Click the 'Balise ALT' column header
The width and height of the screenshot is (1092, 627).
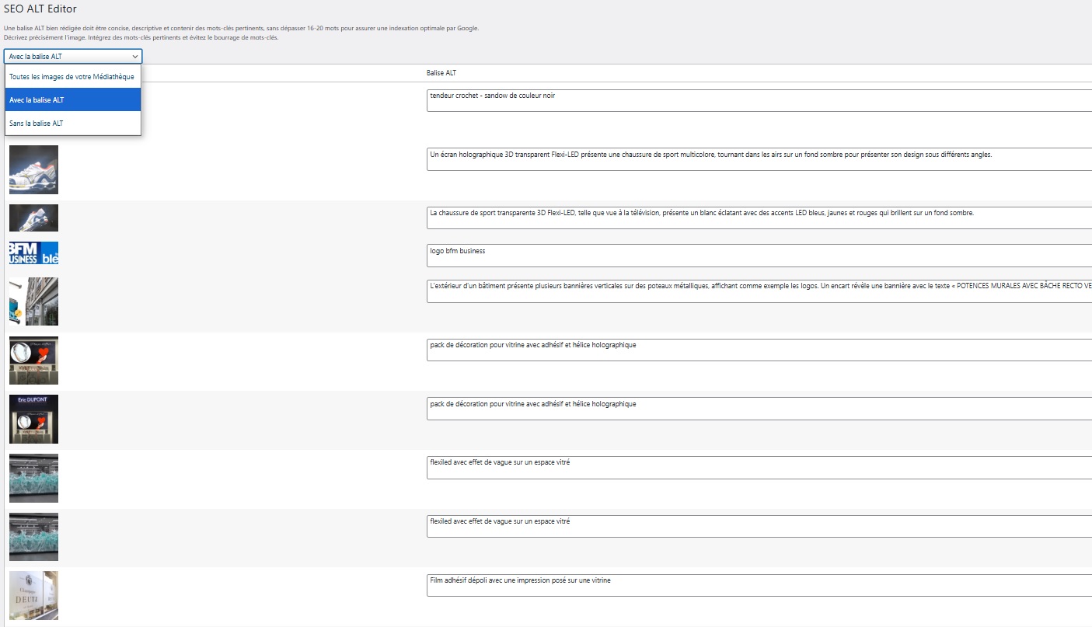441,73
